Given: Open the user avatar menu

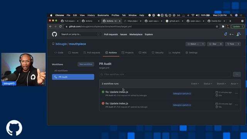Looking at the screenshot, I should 239,34.
